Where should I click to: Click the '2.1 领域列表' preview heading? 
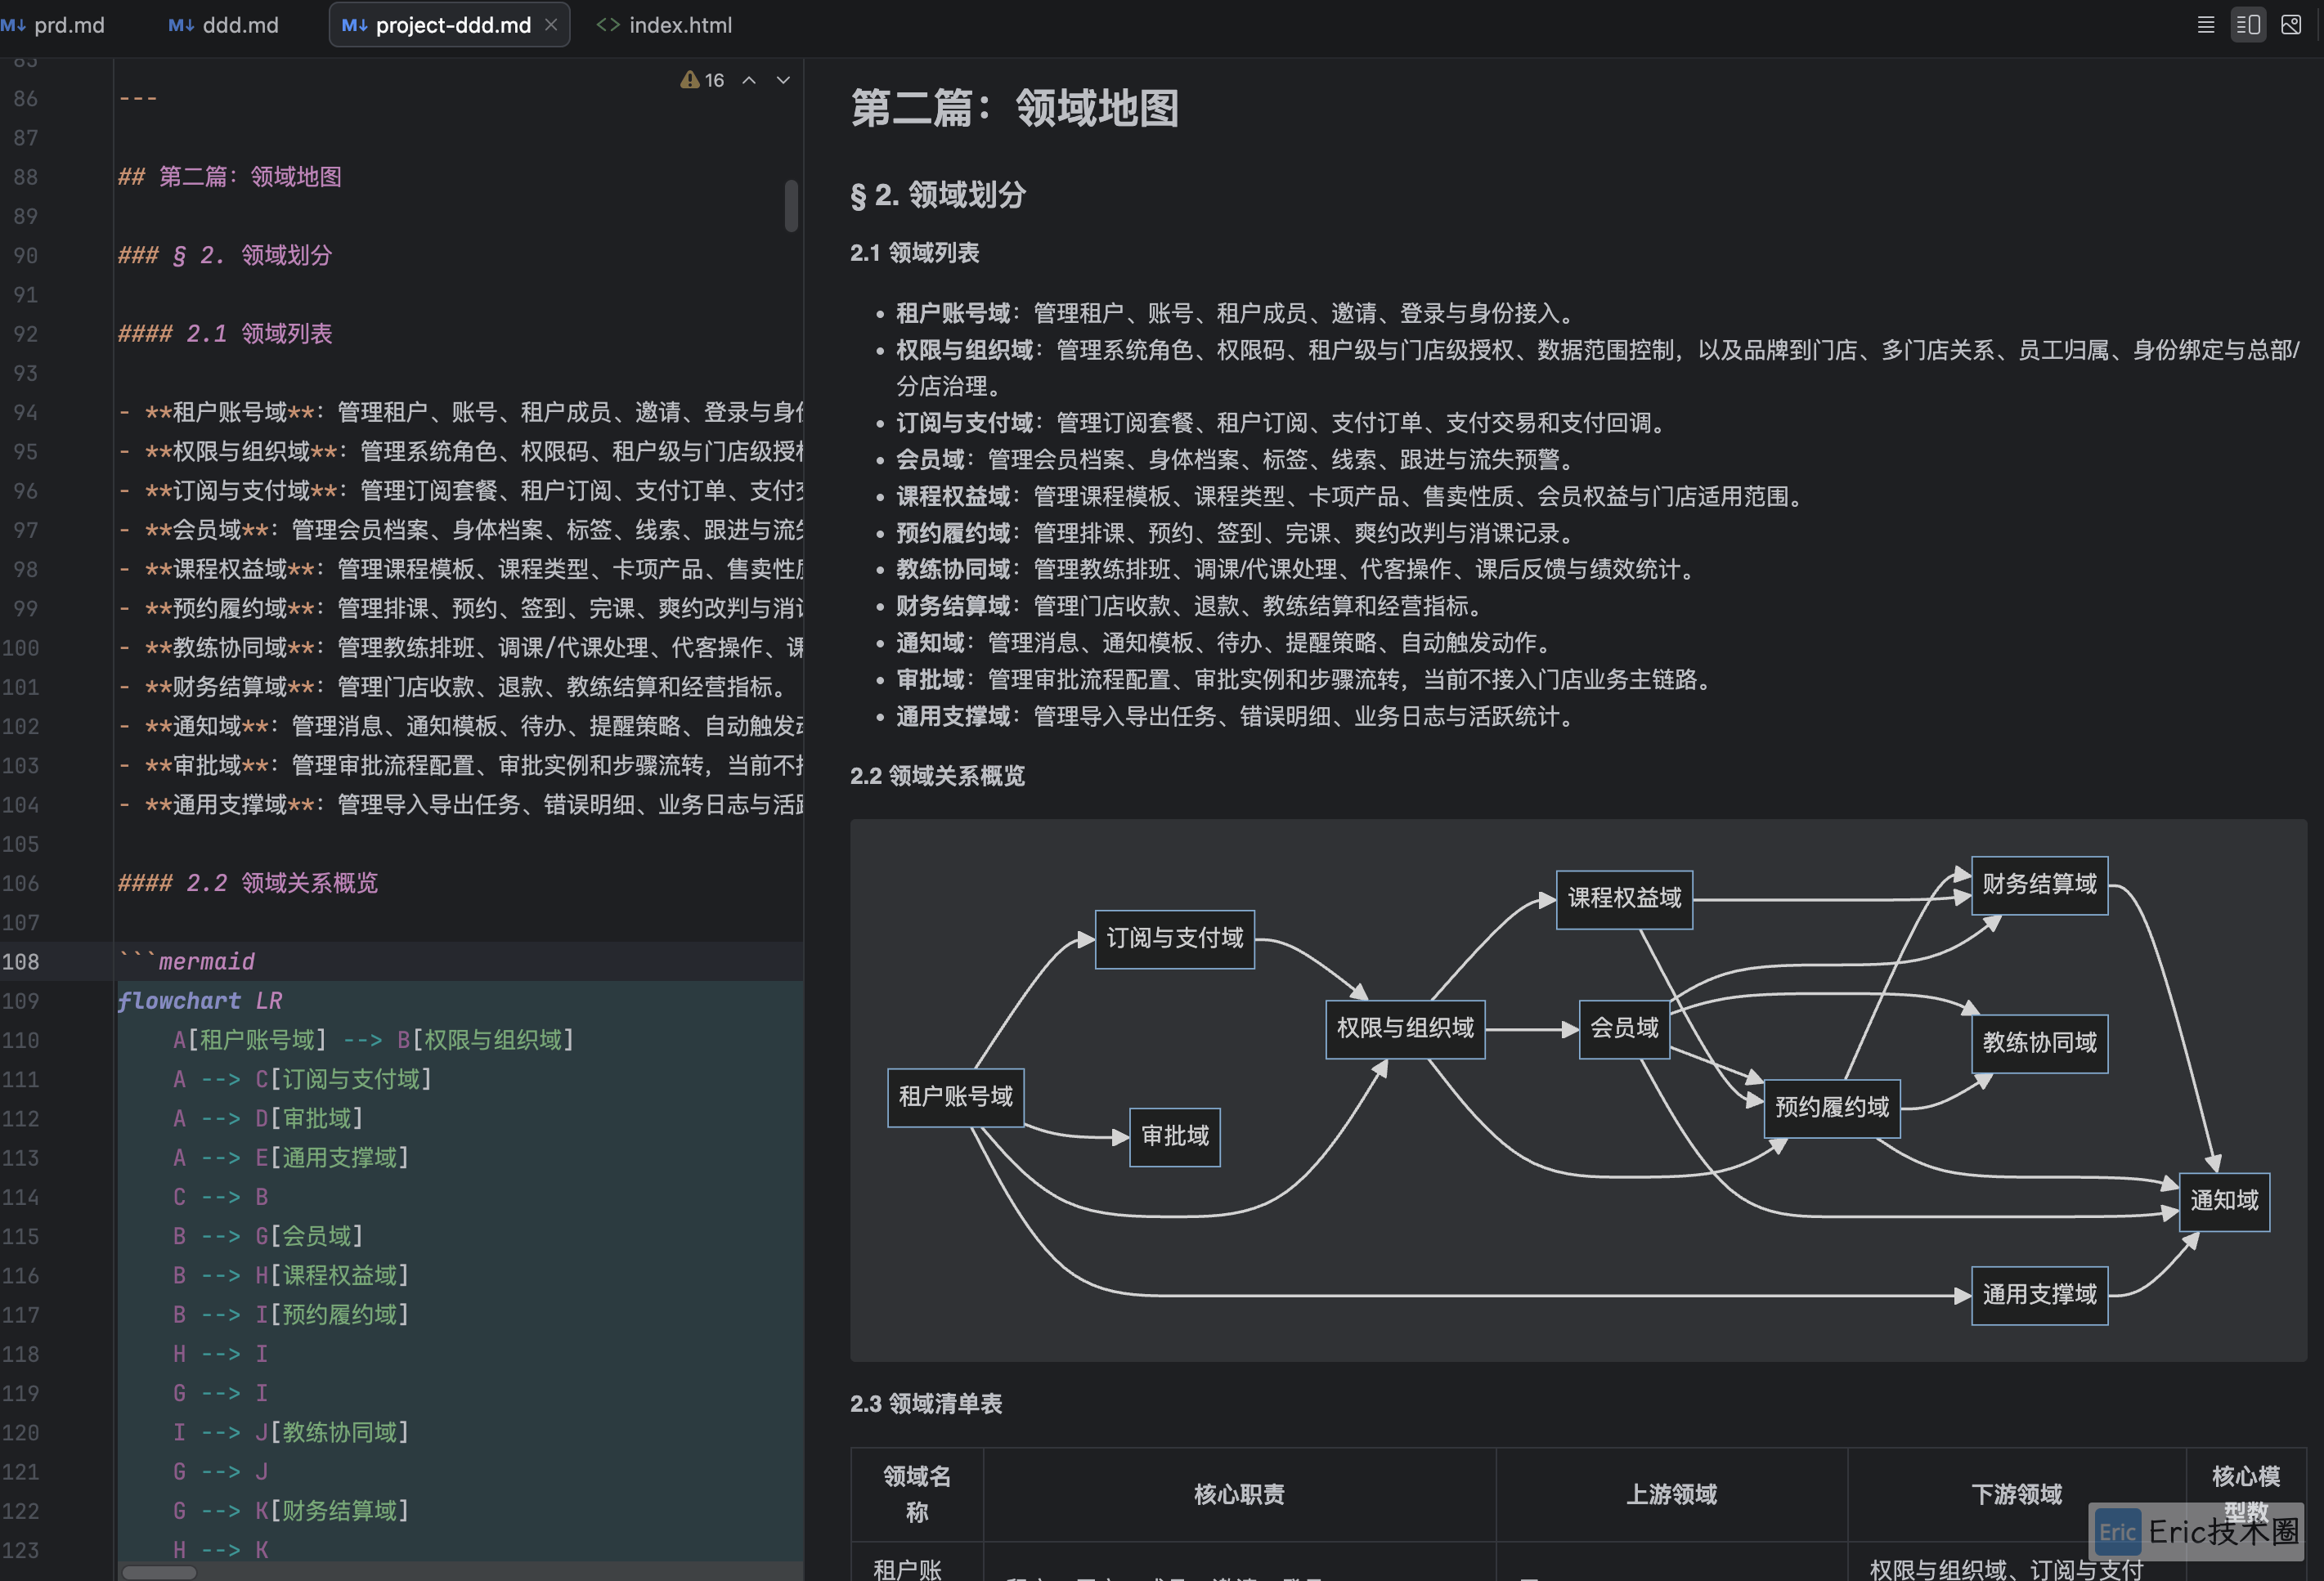pyautogui.click(x=915, y=253)
